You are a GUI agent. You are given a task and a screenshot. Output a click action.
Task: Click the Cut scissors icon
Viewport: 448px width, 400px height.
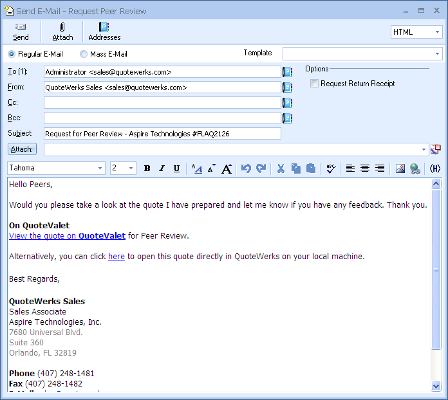pyautogui.click(x=281, y=168)
